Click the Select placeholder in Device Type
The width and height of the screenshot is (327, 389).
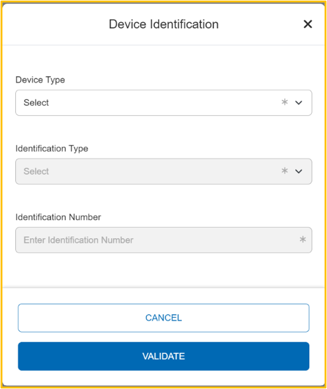36,102
